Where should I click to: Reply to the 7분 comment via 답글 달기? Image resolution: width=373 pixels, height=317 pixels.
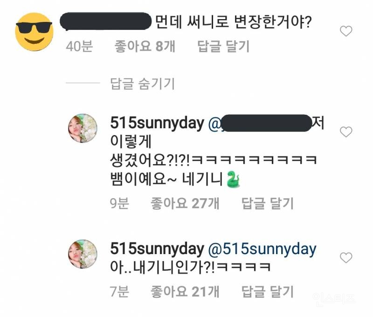coord(268,291)
